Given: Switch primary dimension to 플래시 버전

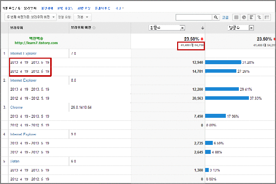Looking at the screenshot, I should pyautogui.click(x=102, y=8).
